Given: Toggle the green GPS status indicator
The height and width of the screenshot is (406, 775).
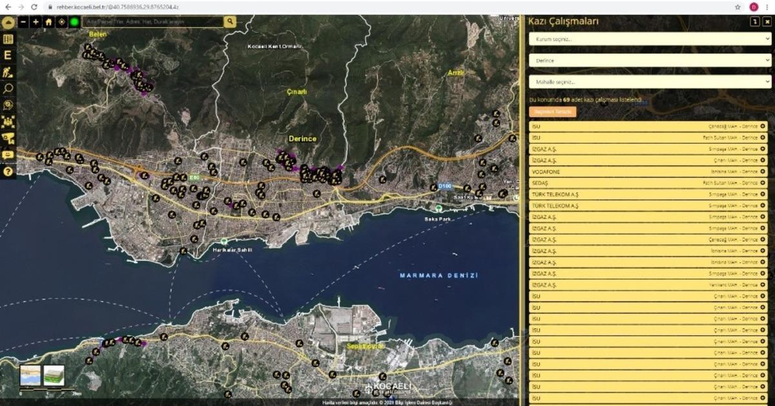Looking at the screenshot, I should [75, 21].
